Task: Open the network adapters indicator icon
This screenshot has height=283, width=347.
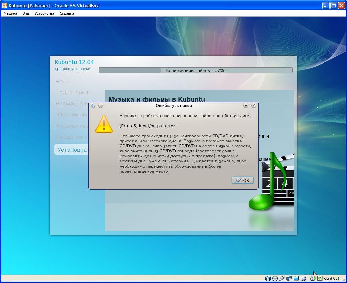Action: pos(289,278)
